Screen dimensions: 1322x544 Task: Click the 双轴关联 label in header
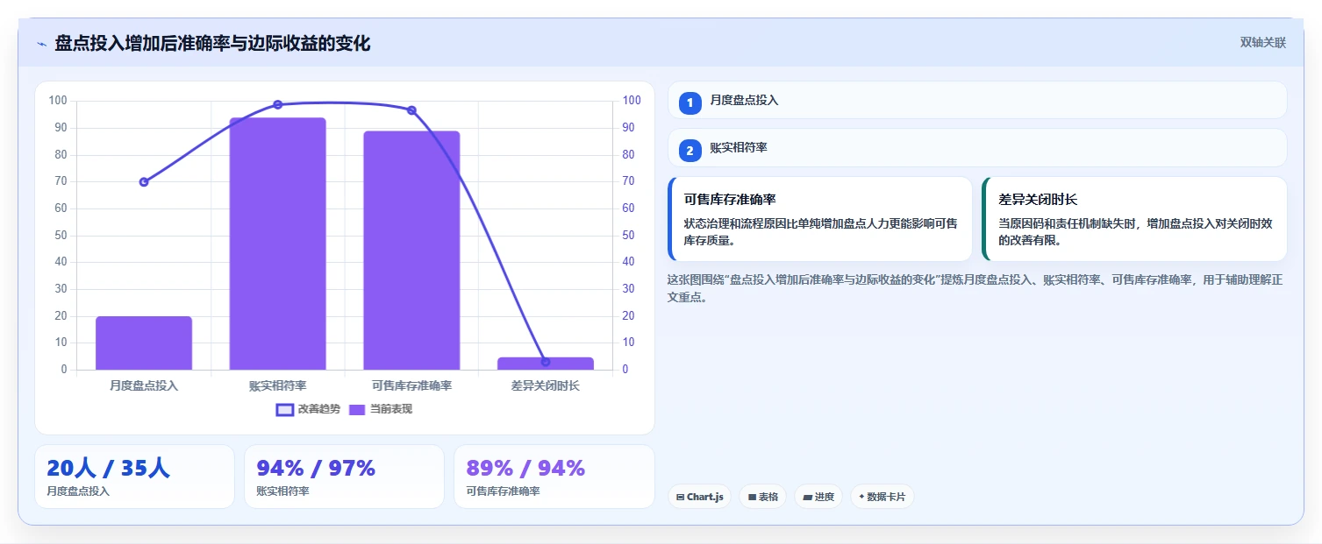[1262, 42]
